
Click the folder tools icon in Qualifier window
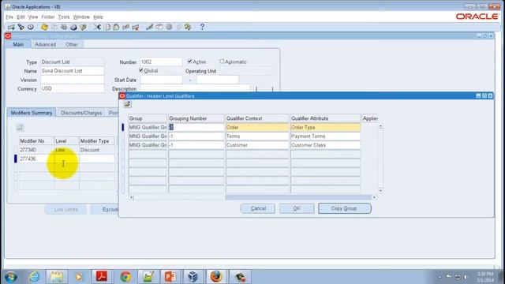click(127, 104)
